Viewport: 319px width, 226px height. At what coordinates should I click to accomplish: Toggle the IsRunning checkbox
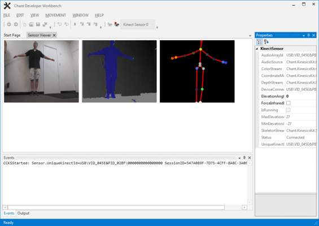click(x=289, y=110)
